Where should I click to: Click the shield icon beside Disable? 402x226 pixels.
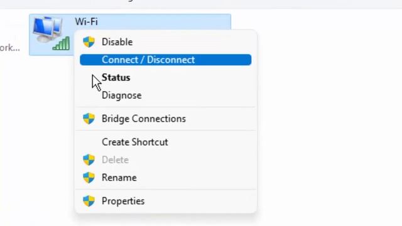point(89,42)
